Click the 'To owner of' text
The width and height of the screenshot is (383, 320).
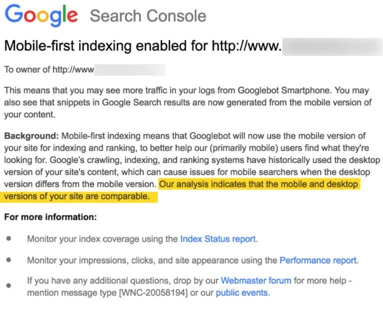click(27, 69)
